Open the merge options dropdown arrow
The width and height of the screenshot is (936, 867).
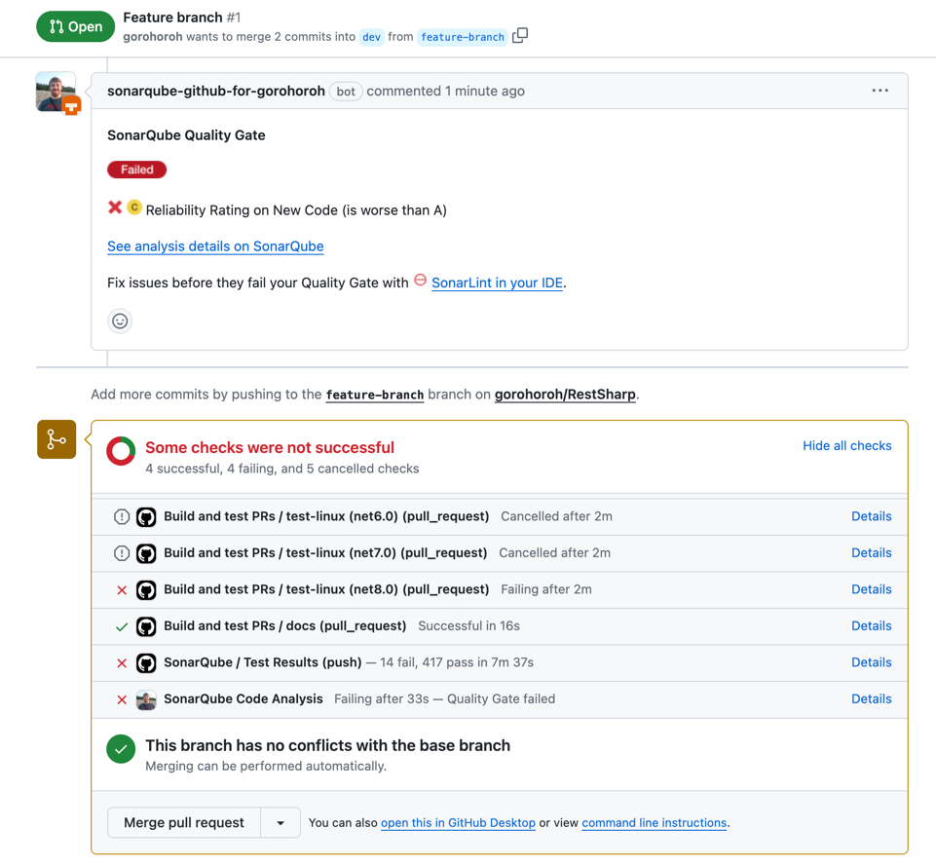281,822
